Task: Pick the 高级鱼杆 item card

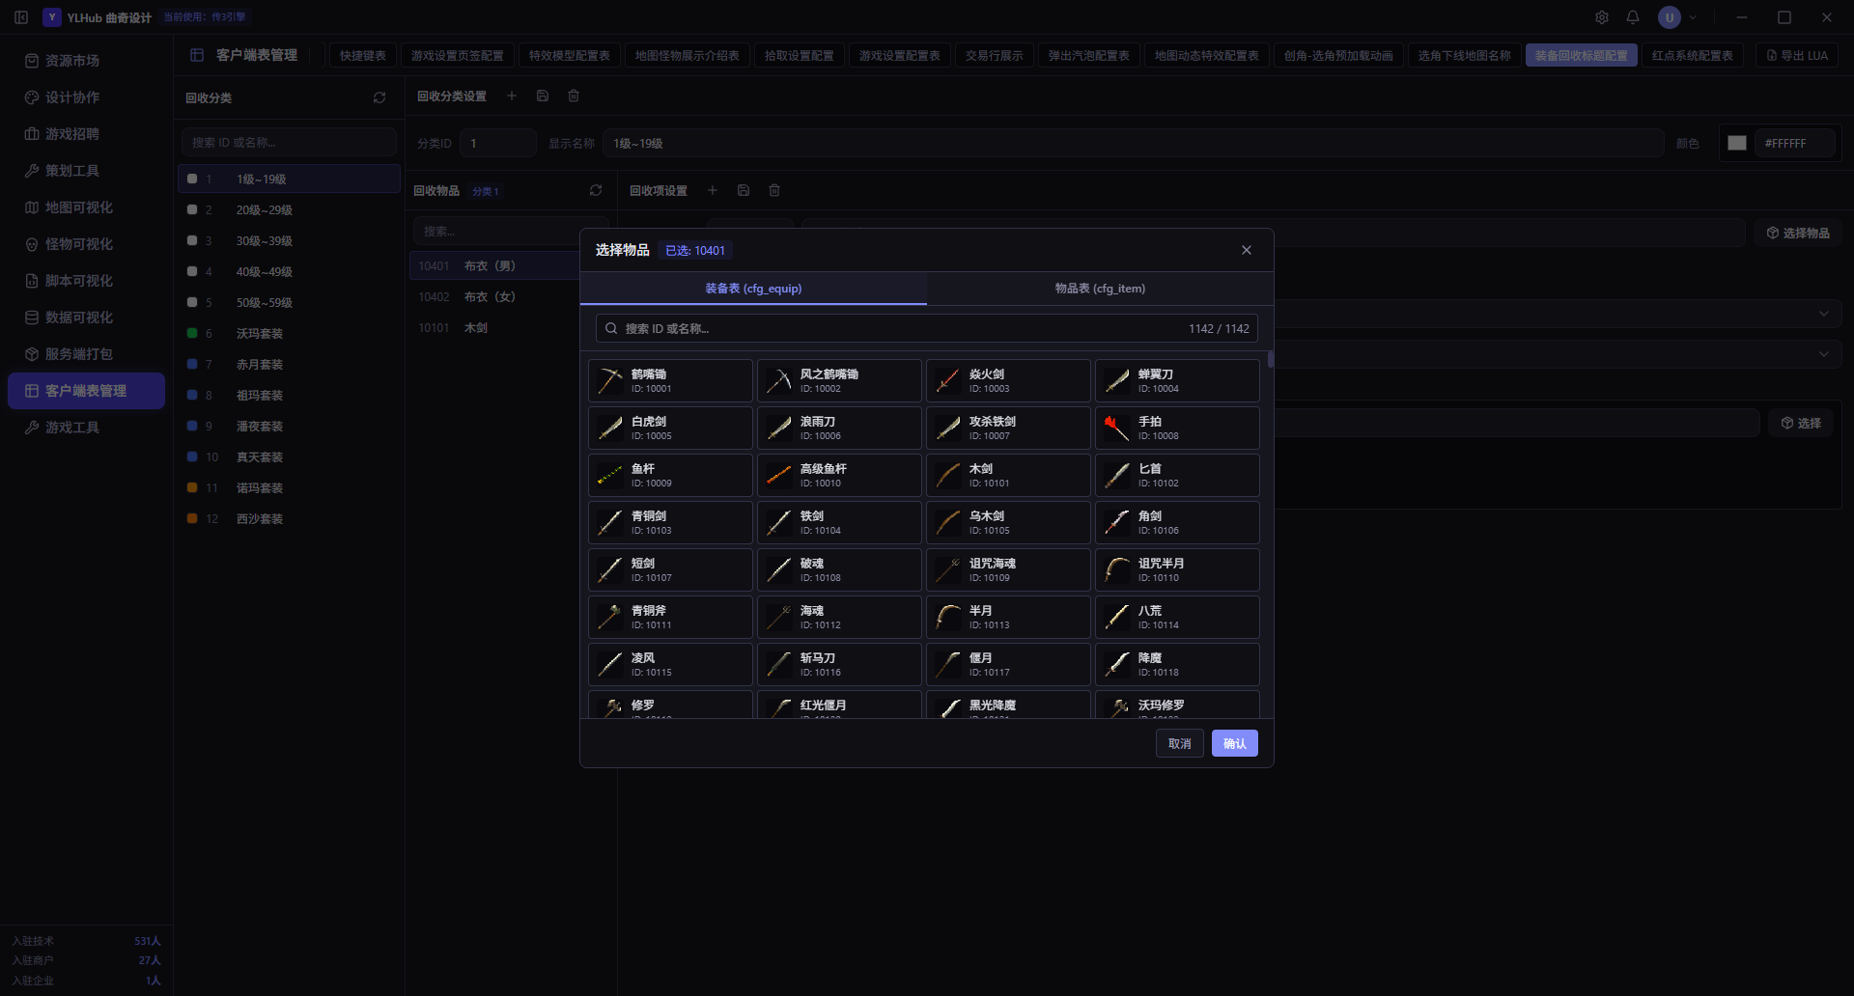Action: 839,475
